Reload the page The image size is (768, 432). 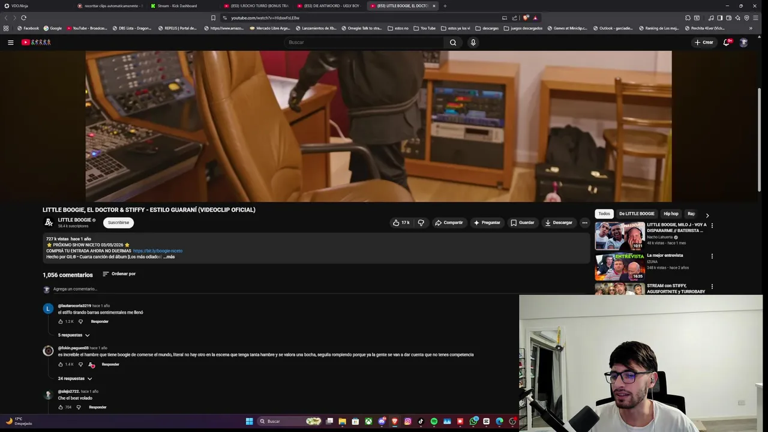(23, 18)
